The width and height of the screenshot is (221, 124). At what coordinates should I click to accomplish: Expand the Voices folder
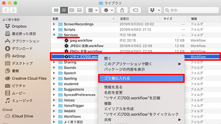pyautogui.click(x=54, y=100)
